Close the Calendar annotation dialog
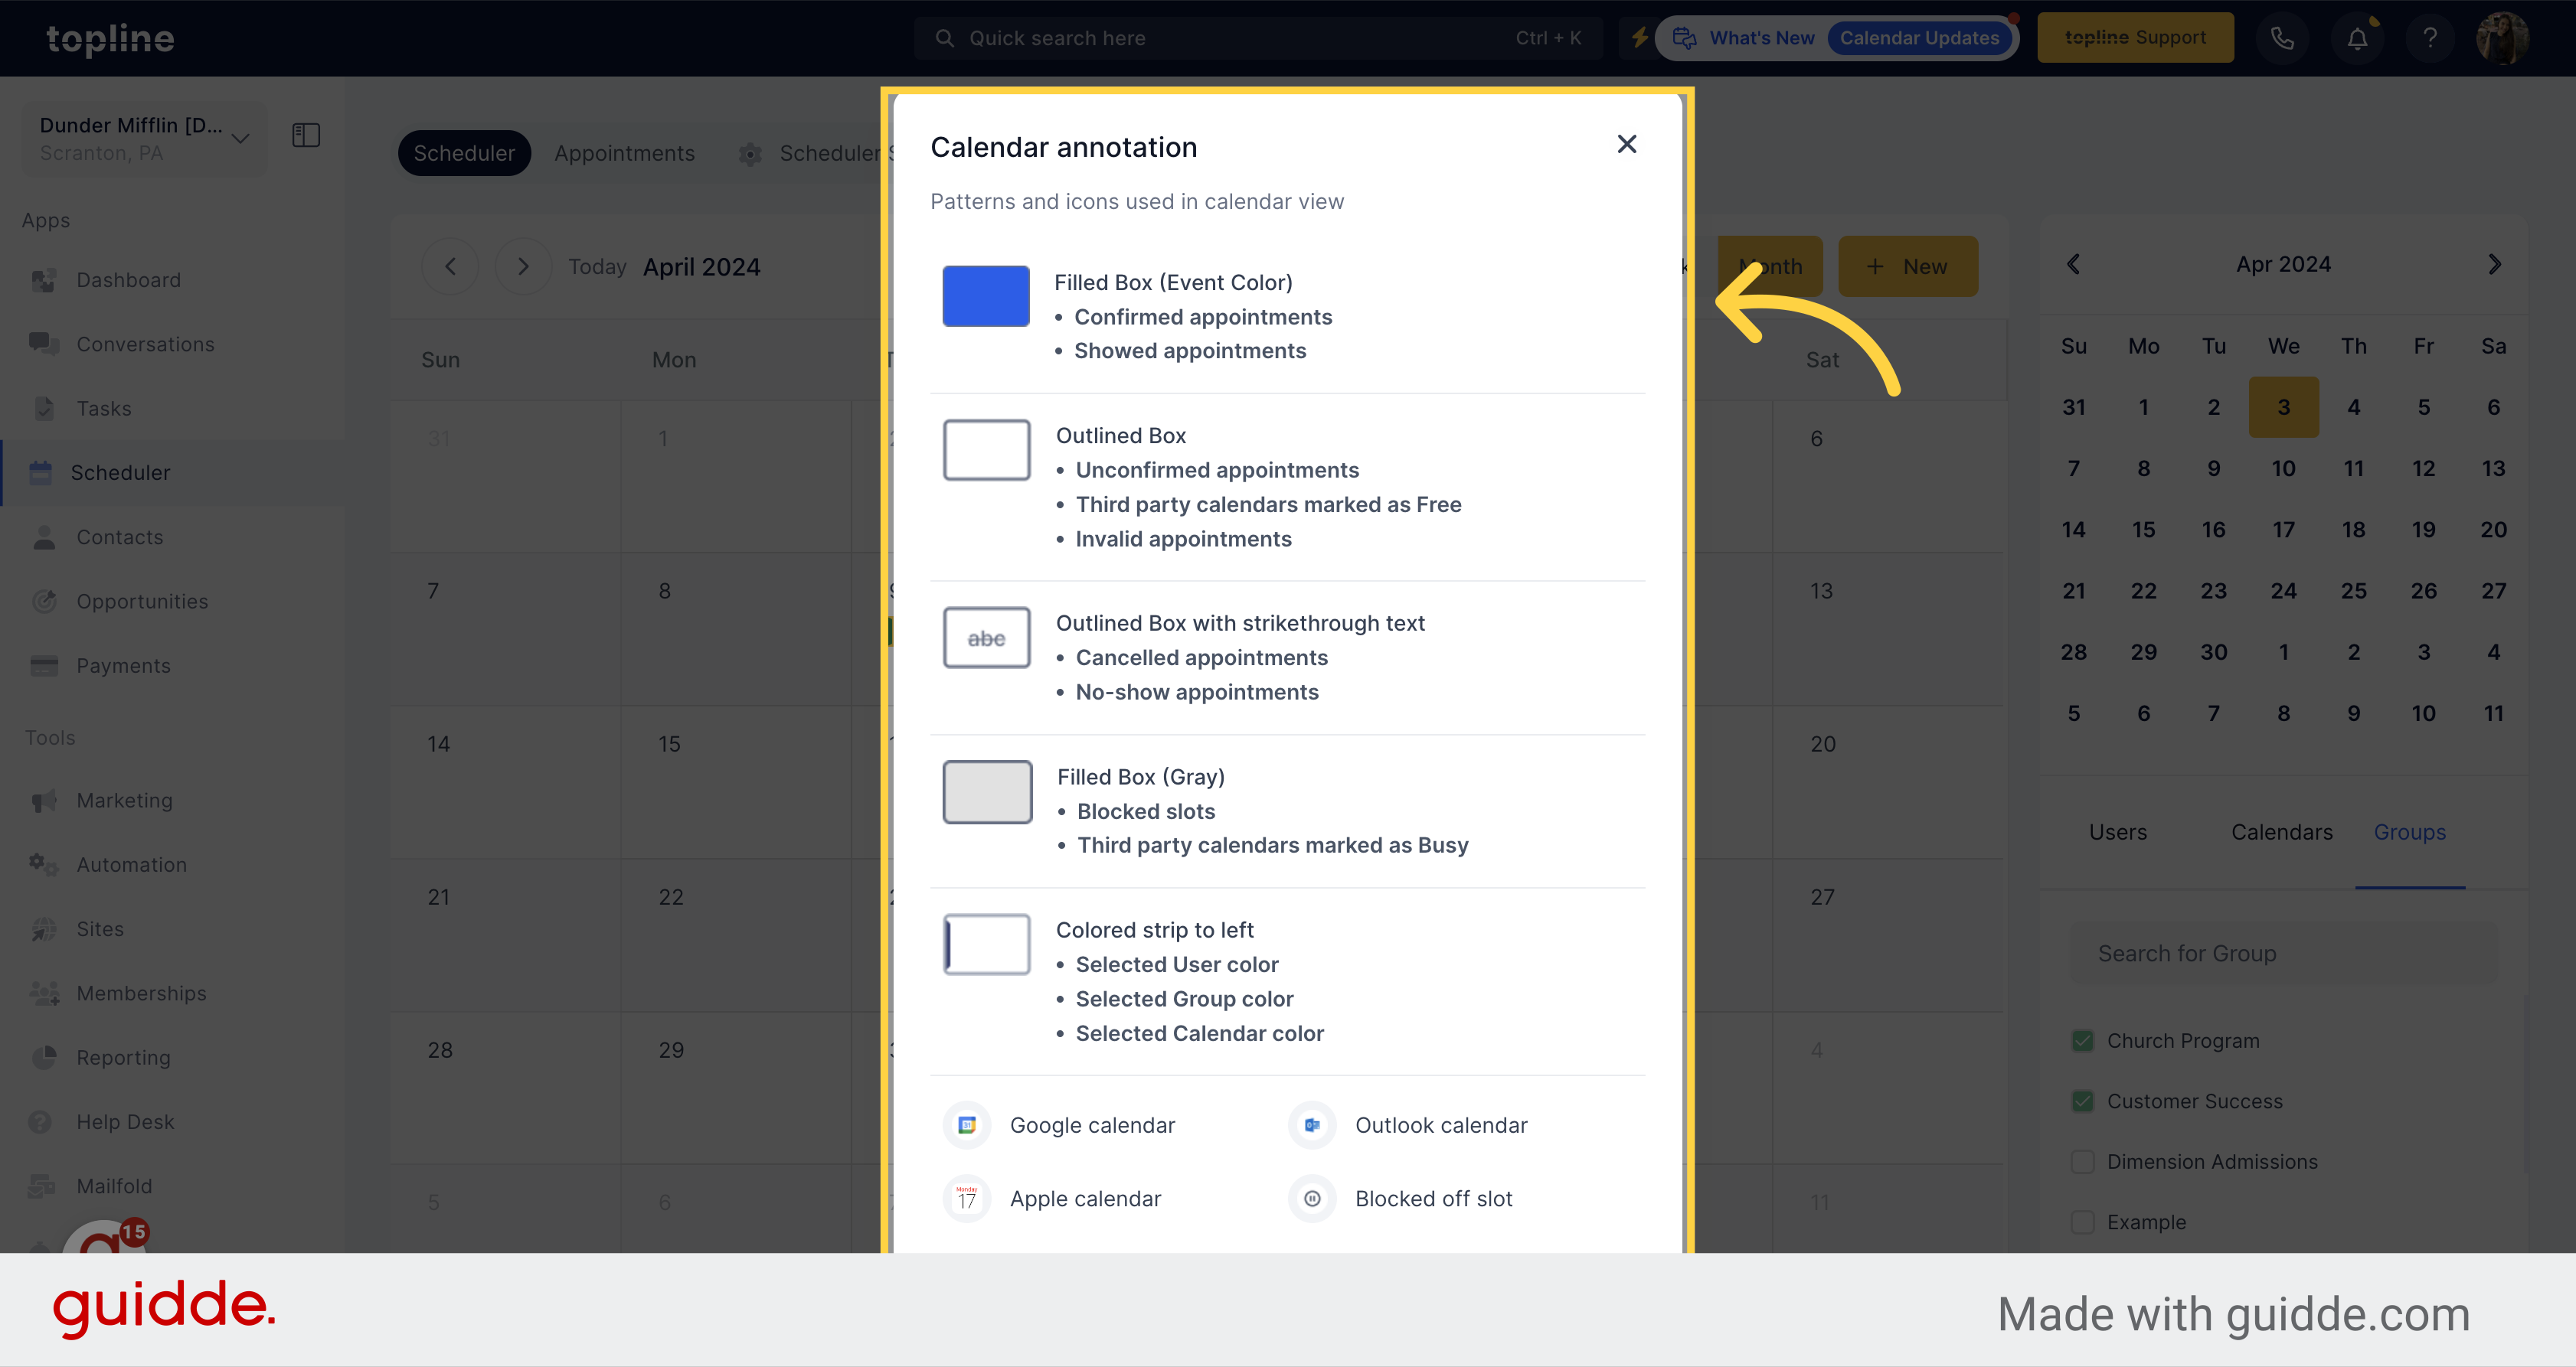Viewport: 2576px width, 1367px height. 1627,143
